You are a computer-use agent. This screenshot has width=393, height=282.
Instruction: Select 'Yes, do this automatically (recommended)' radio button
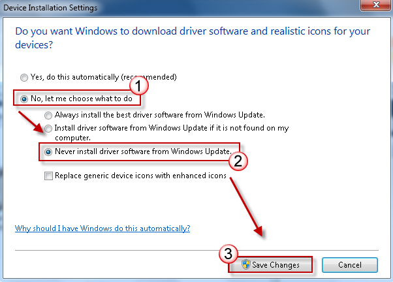tap(24, 78)
